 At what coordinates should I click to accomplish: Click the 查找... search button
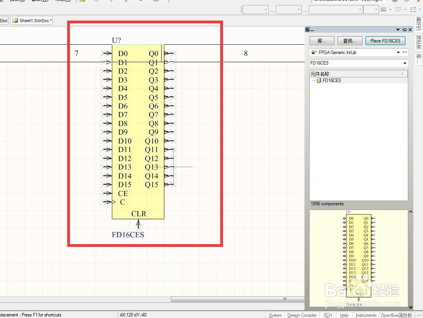[350, 41]
